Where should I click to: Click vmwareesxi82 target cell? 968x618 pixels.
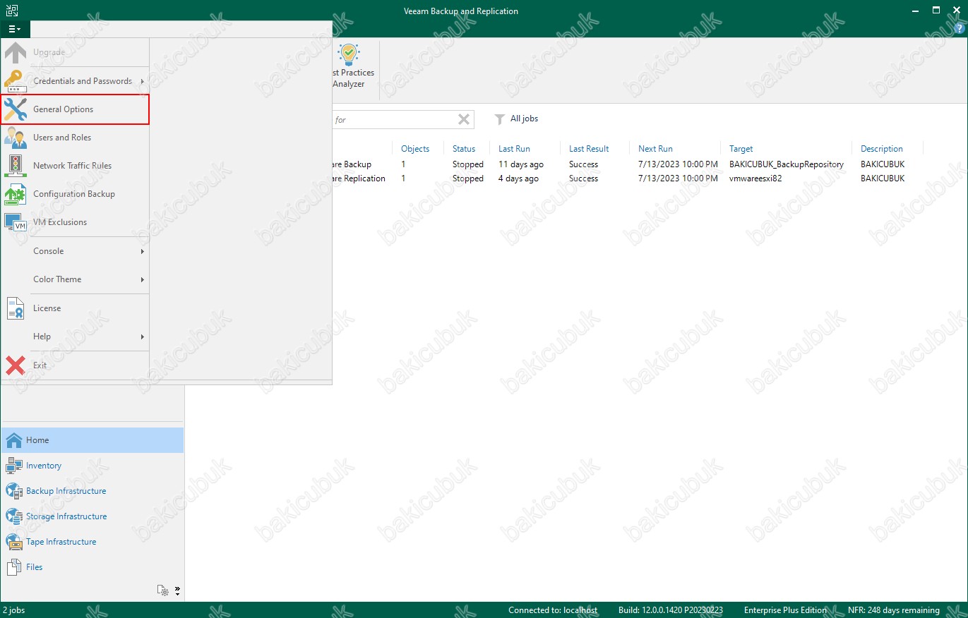(x=755, y=178)
